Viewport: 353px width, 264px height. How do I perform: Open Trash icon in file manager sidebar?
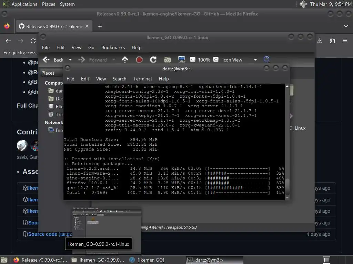pyautogui.click(x=51, y=114)
